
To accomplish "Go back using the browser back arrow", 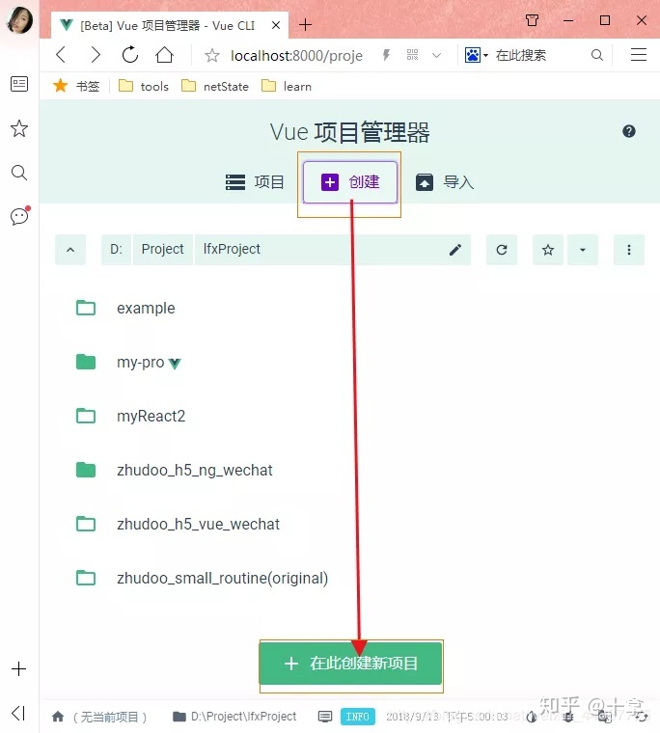I will [61, 55].
